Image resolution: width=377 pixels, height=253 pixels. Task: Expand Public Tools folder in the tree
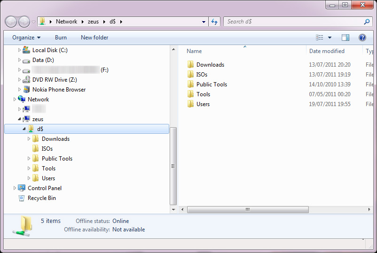[29, 159]
